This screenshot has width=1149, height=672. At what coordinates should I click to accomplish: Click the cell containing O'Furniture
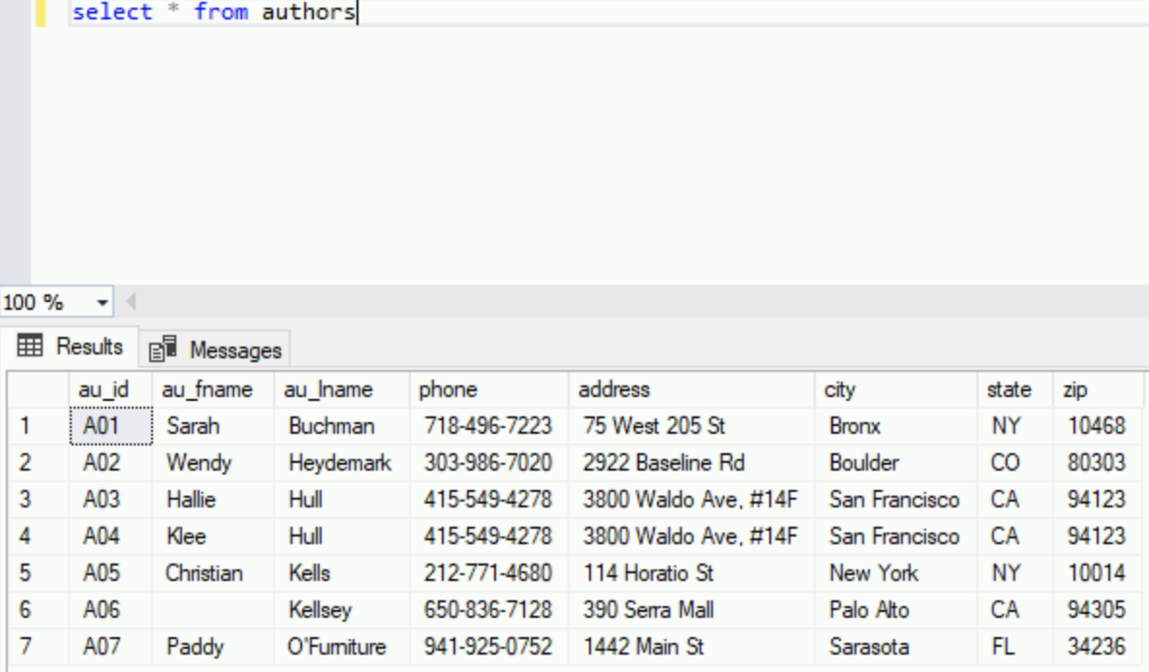click(x=336, y=646)
